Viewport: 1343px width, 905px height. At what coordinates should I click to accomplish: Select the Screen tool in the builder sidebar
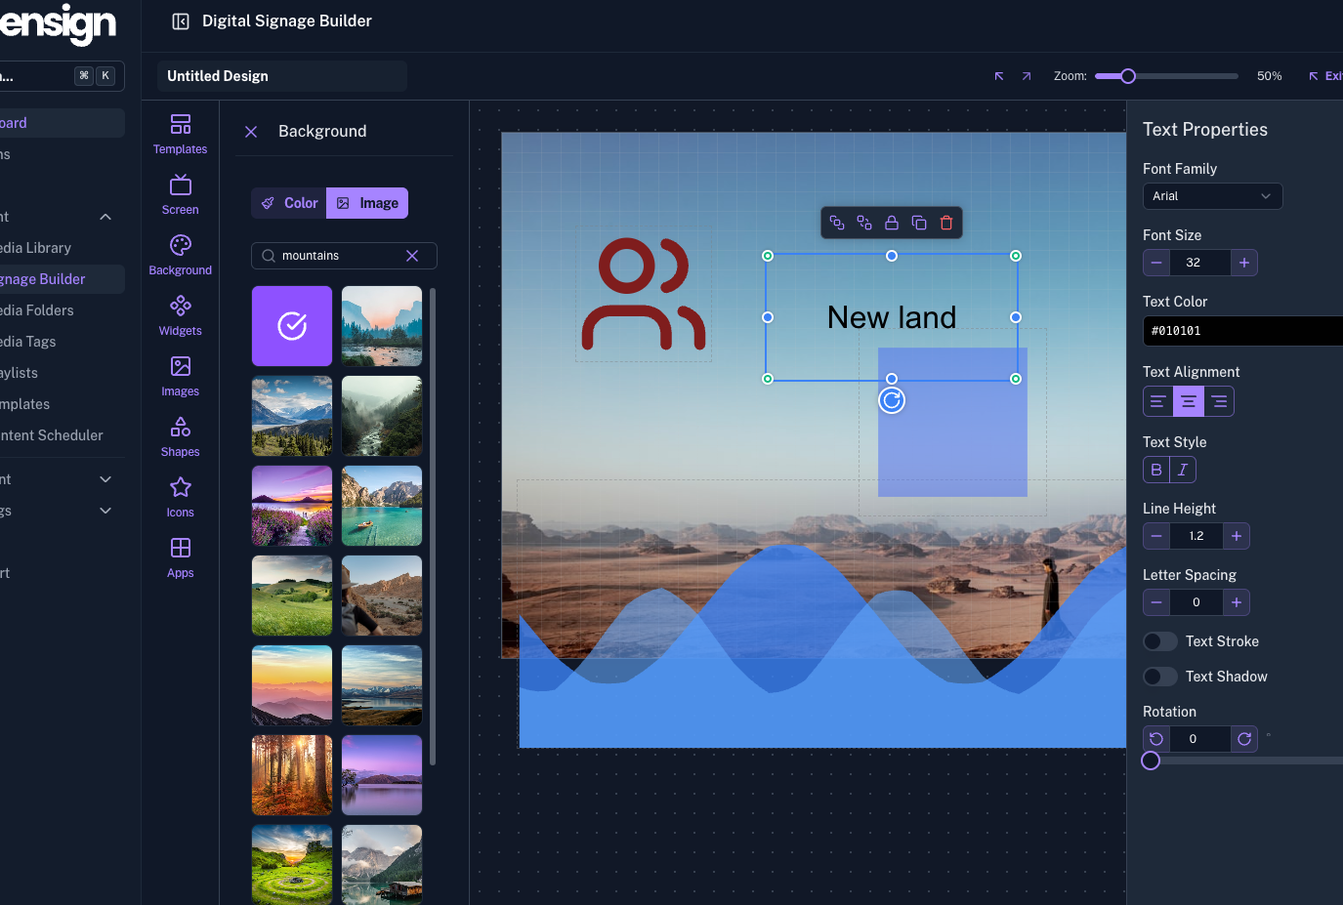click(180, 194)
